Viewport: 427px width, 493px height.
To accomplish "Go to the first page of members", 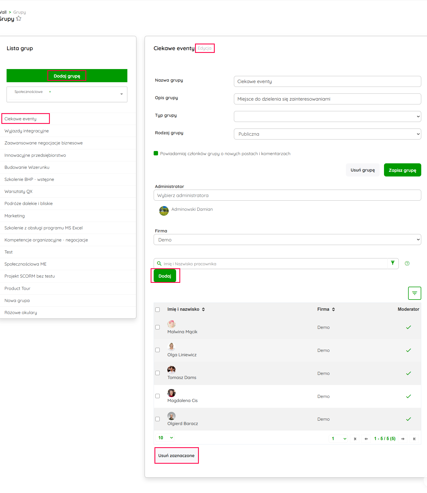I will (355, 439).
